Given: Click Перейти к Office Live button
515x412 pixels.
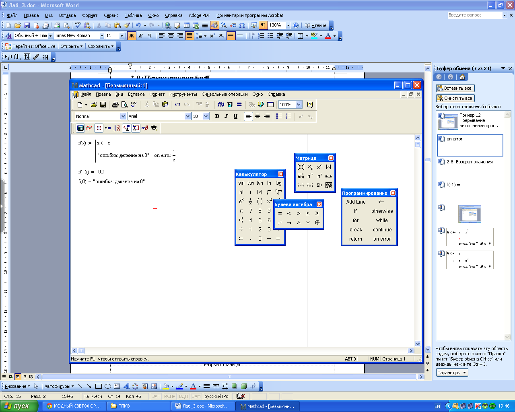Looking at the screenshot, I should 30,46.
